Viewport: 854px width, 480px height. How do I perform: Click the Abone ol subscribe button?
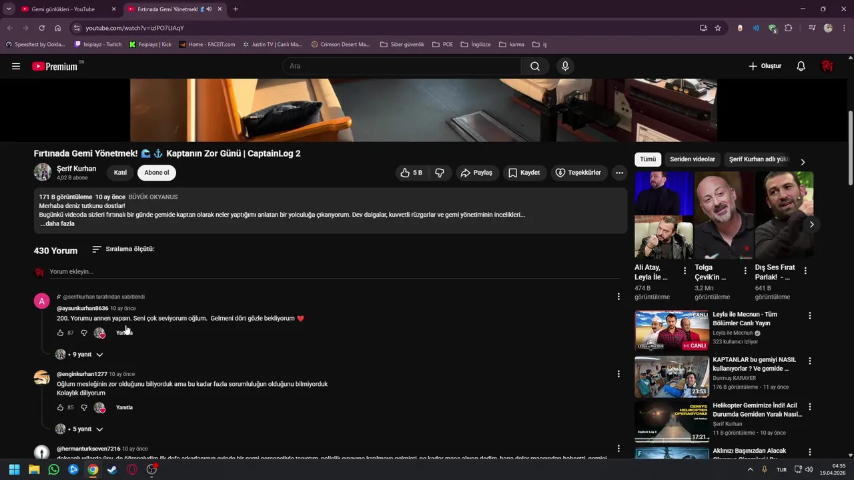coord(157,173)
